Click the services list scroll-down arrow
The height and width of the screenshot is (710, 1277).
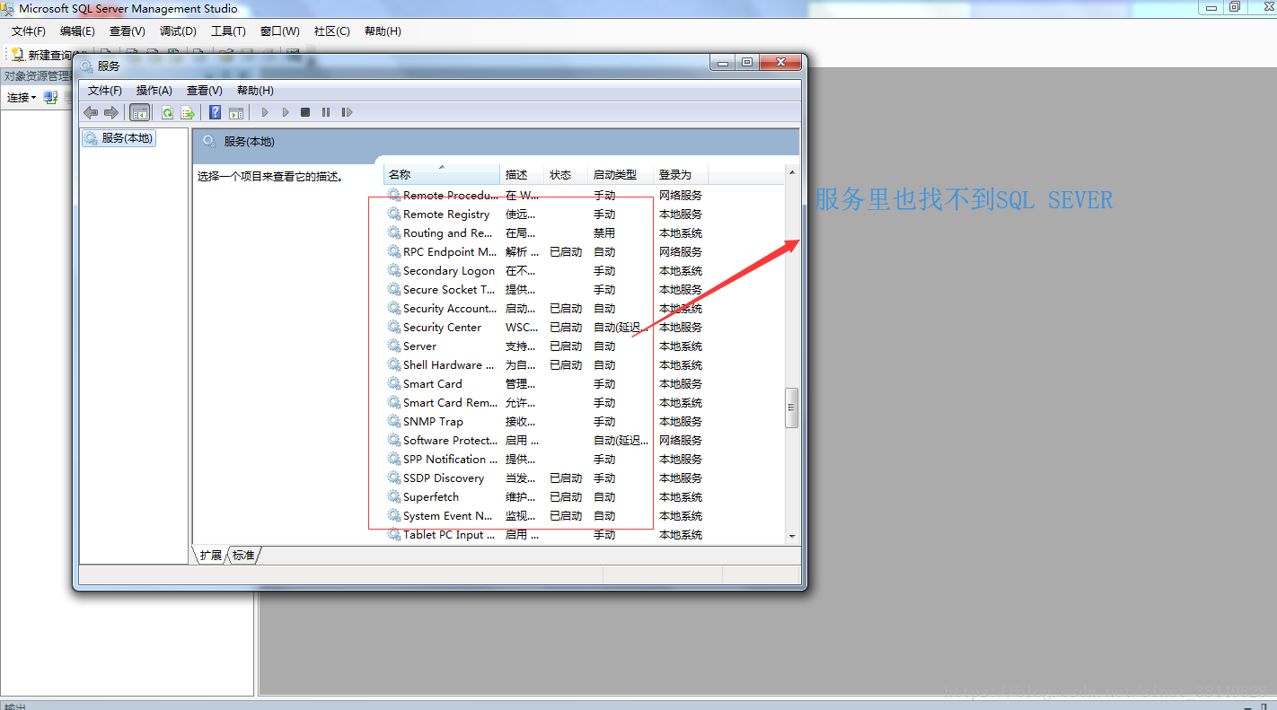pyautogui.click(x=792, y=536)
